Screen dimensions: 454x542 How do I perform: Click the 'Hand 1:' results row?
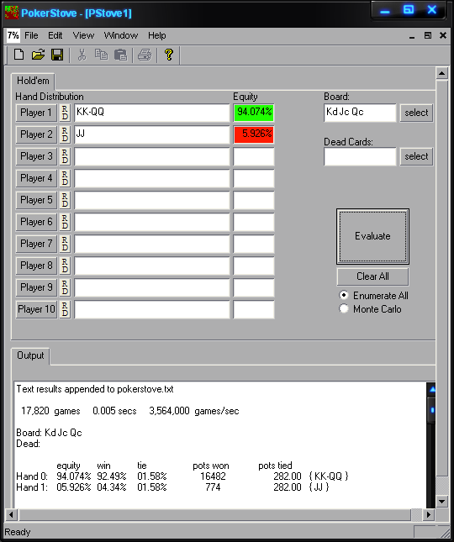point(172,487)
